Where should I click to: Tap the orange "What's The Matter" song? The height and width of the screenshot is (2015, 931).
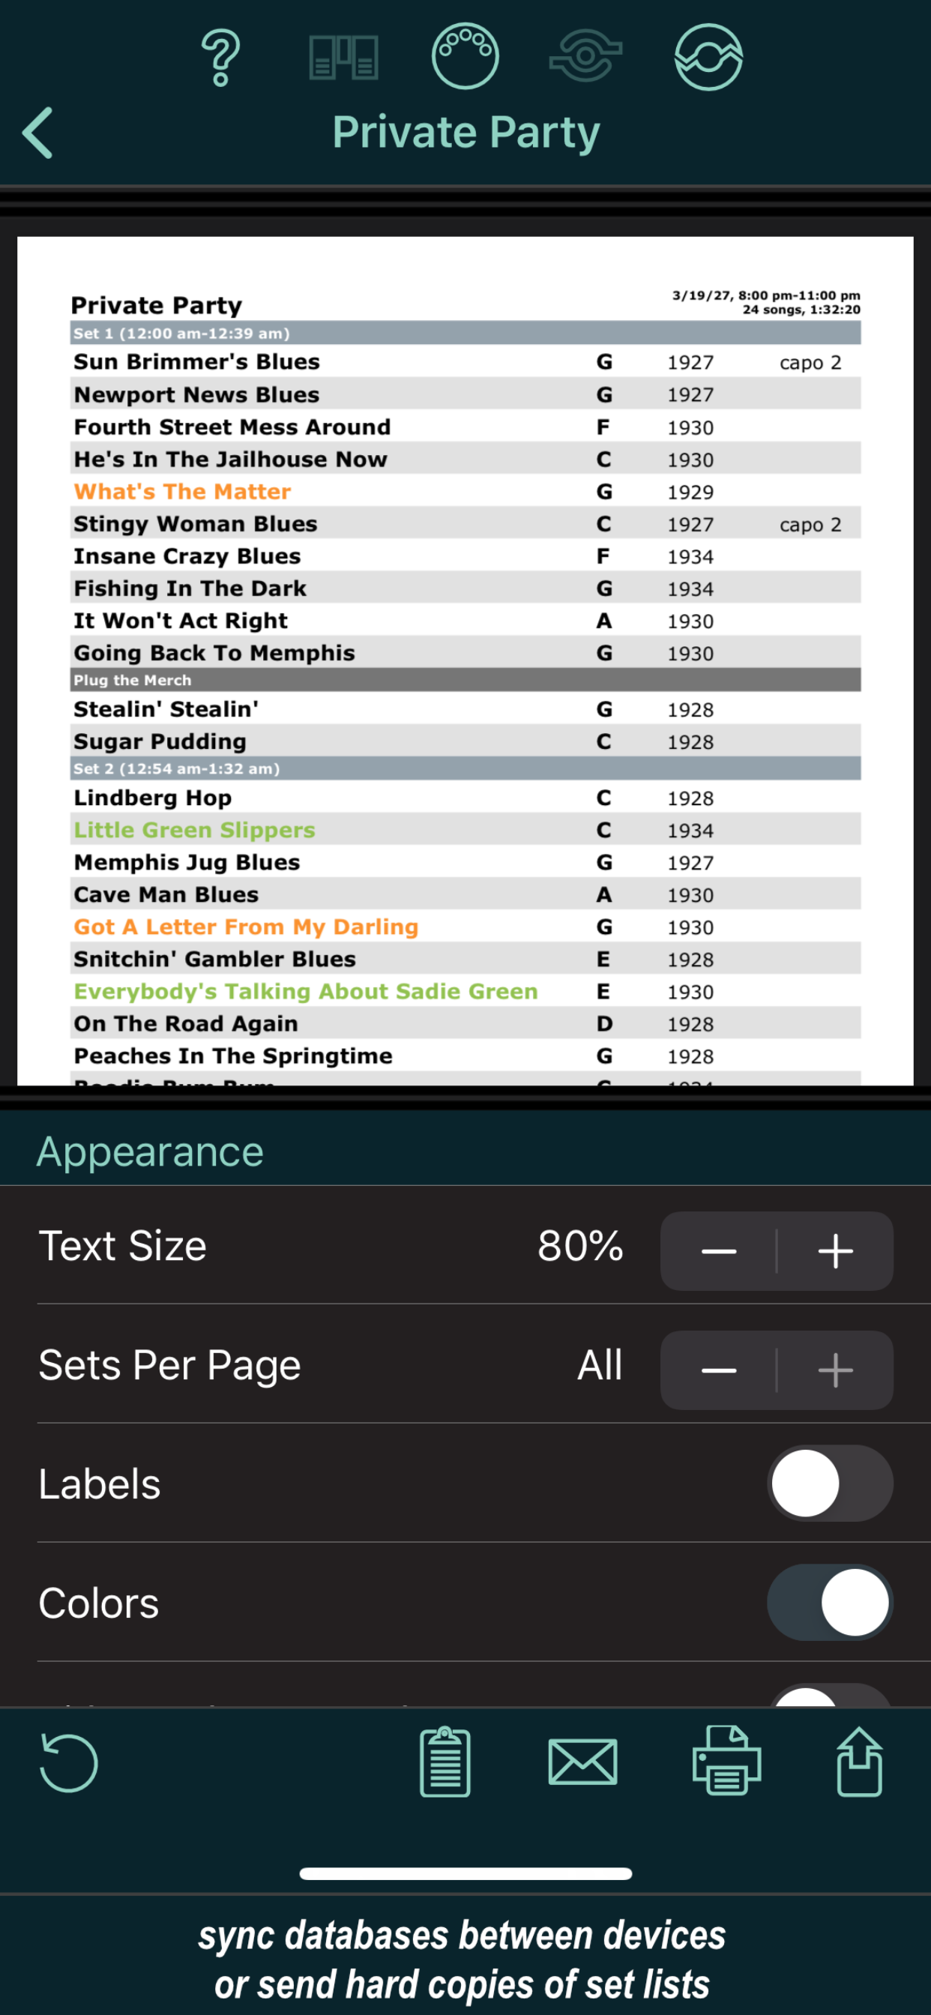point(182,491)
